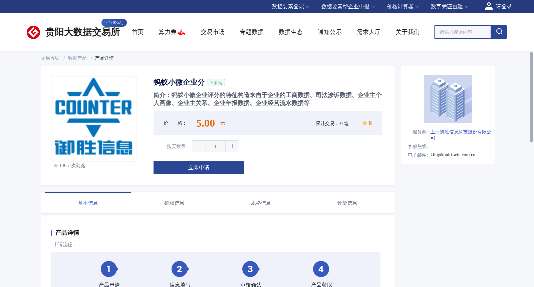Click step 1 产品申请 circle

109,269
